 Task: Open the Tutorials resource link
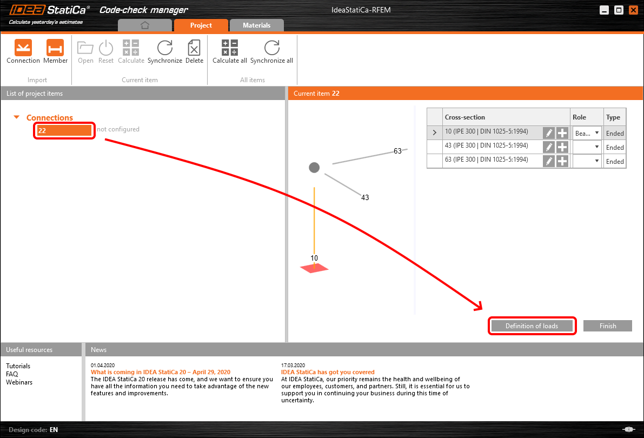pos(18,366)
